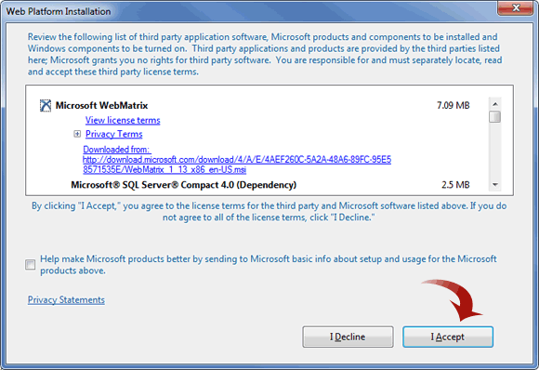Open View license terms link
Image resolution: width=539 pixels, height=370 pixels.
123,120
